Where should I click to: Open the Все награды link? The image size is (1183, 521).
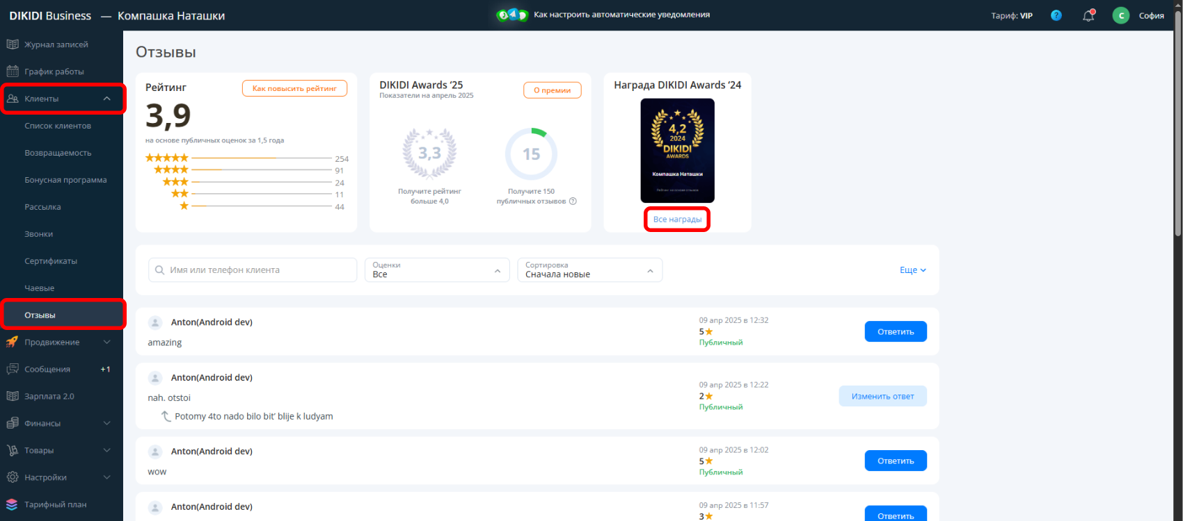[677, 220]
